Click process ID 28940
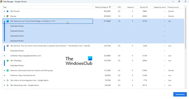Screen dimensions: 189x99 point(144,16)
